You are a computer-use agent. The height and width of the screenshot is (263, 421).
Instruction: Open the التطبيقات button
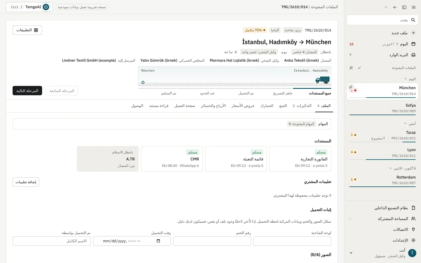[x=27, y=30]
